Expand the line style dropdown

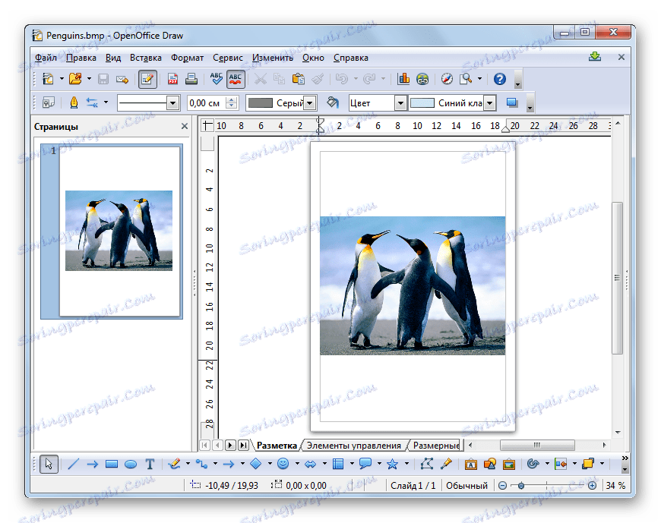click(x=172, y=102)
